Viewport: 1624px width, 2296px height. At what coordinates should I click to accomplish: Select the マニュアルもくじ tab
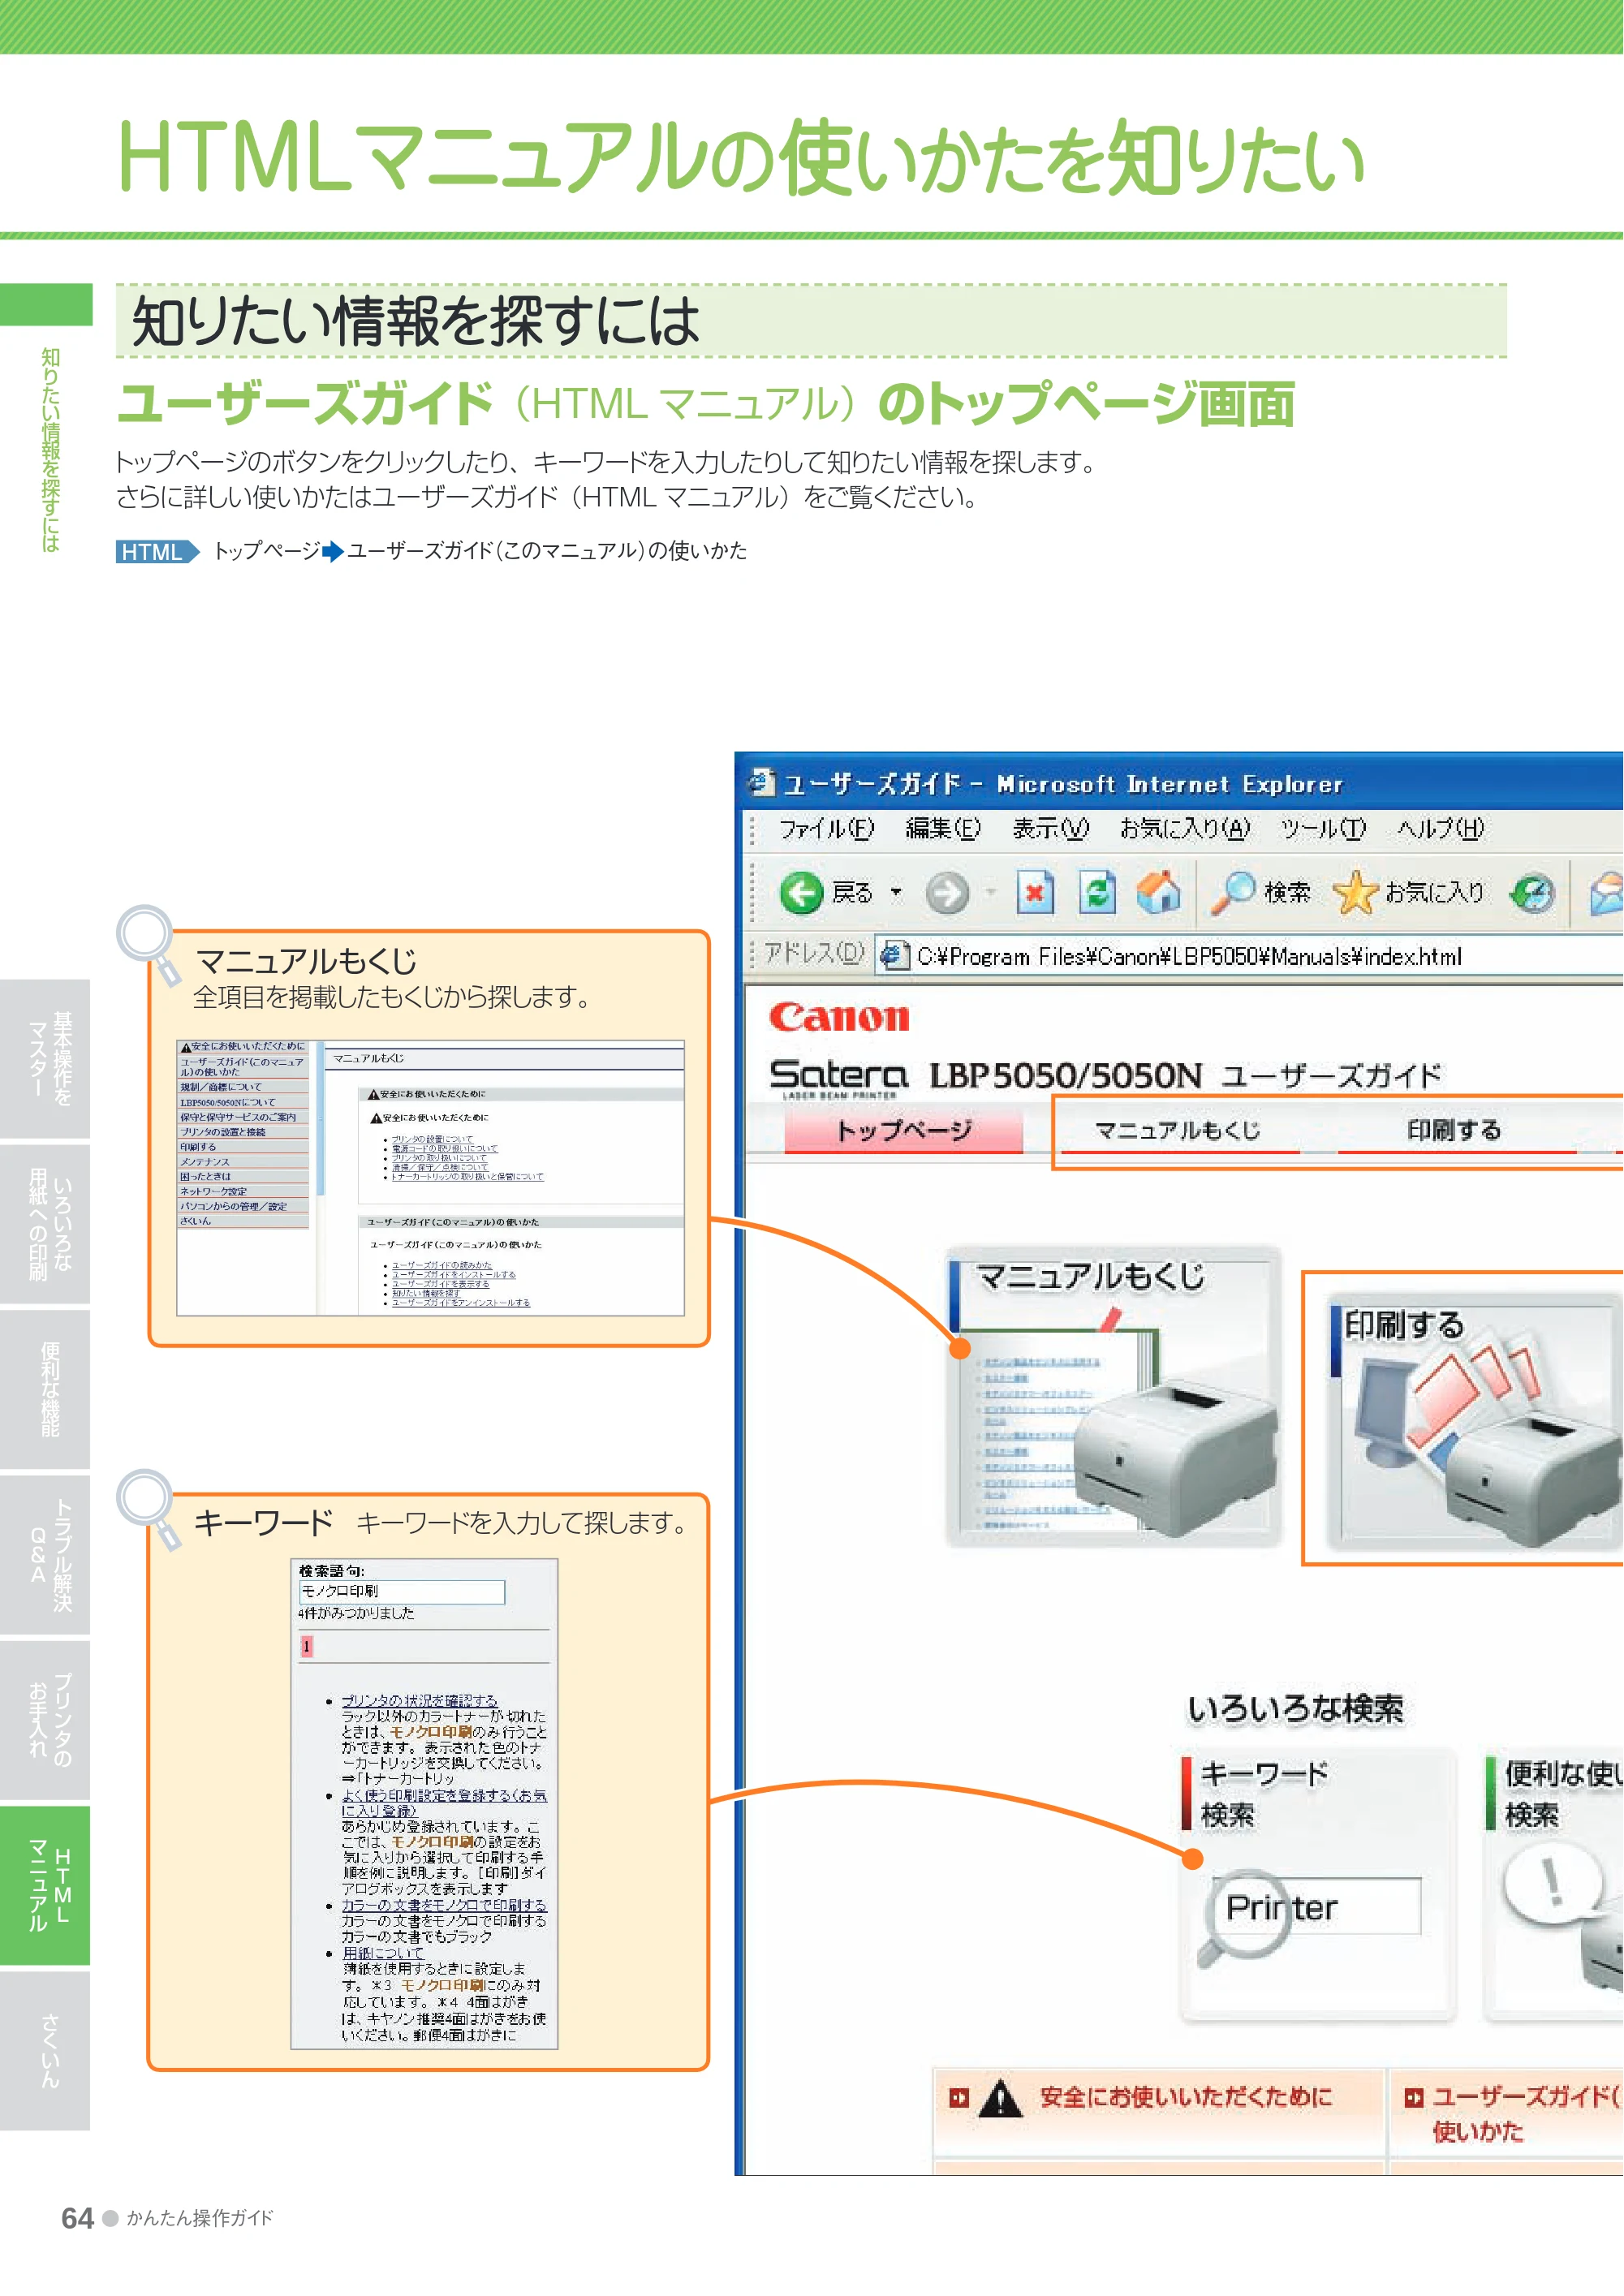[x=1178, y=1130]
